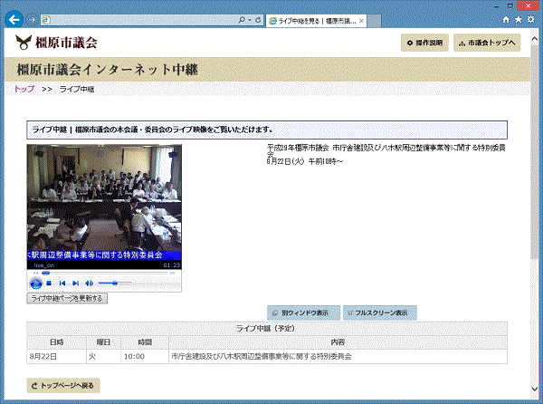Click フルスクリーン表示 button
This screenshot has height=404, width=543.
coord(380,313)
